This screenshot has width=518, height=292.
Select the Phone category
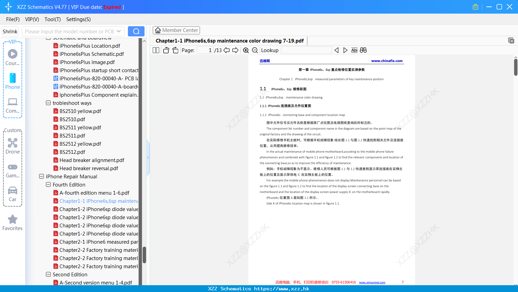tap(13, 81)
